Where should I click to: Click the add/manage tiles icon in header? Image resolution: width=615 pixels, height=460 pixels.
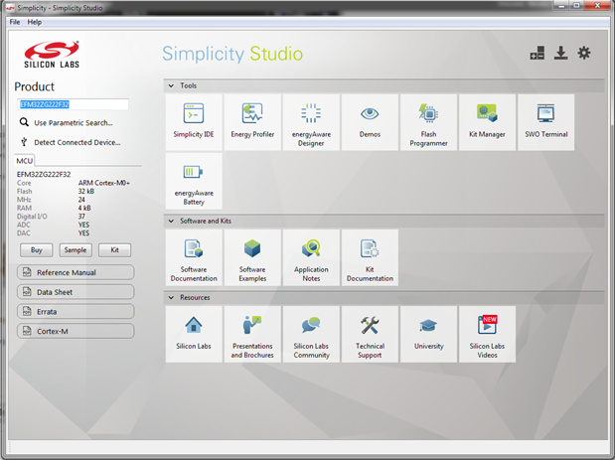538,53
